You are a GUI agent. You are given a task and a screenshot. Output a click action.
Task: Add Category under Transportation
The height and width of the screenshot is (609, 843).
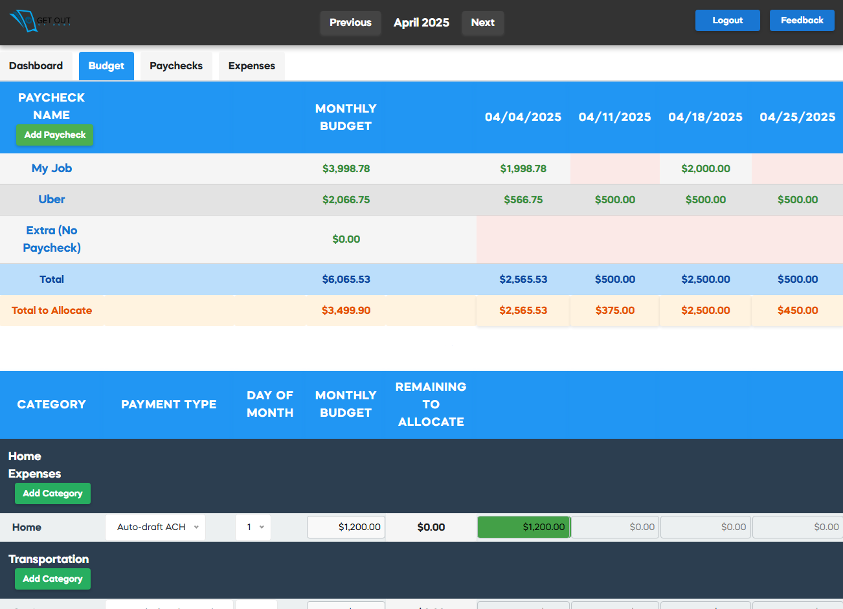click(x=53, y=579)
